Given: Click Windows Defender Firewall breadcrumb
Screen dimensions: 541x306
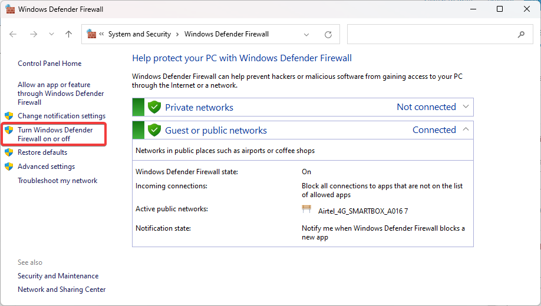Looking at the screenshot, I should [x=226, y=34].
